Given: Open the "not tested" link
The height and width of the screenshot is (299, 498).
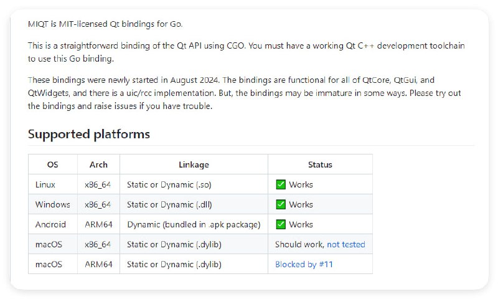Looking at the screenshot, I should point(345,244).
